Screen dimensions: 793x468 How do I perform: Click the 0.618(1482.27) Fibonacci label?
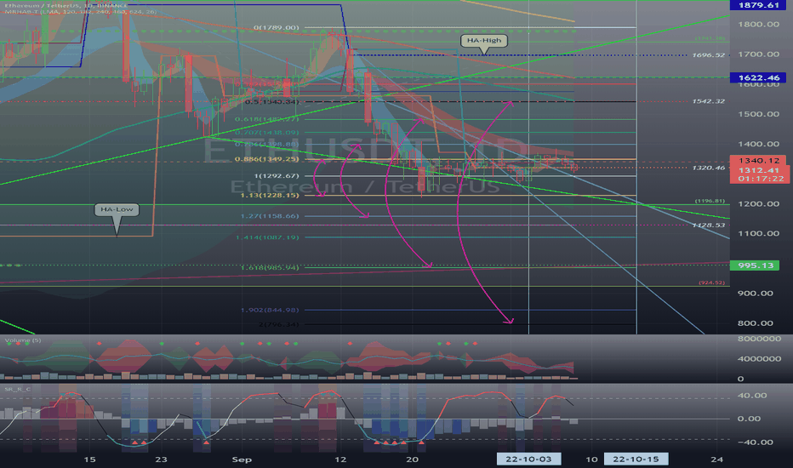click(x=267, y=119)
